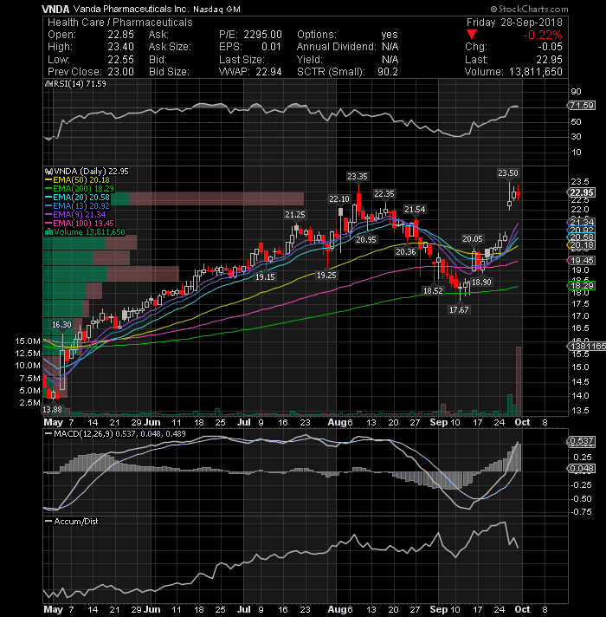The height and width of the screenshot is (617, 606).
Task: Click the bar-chart icon beside the Volume legend
Action: coord(48,232)
